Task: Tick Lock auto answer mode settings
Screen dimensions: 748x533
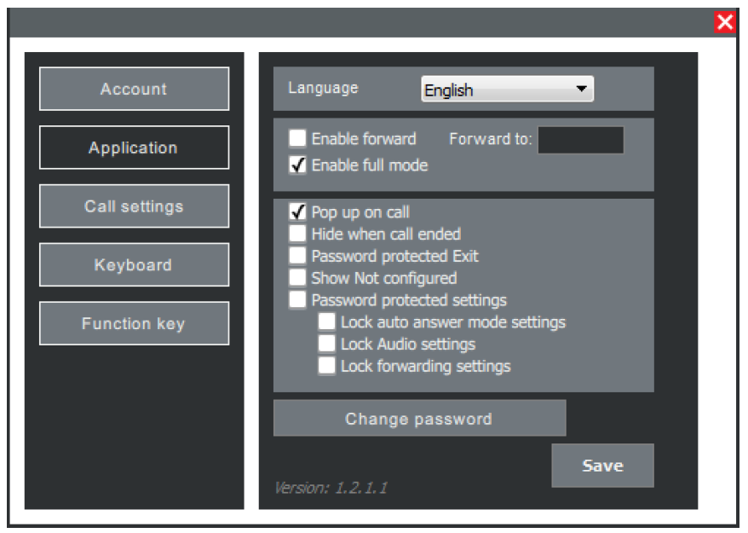Action: [x=326, y=322]
